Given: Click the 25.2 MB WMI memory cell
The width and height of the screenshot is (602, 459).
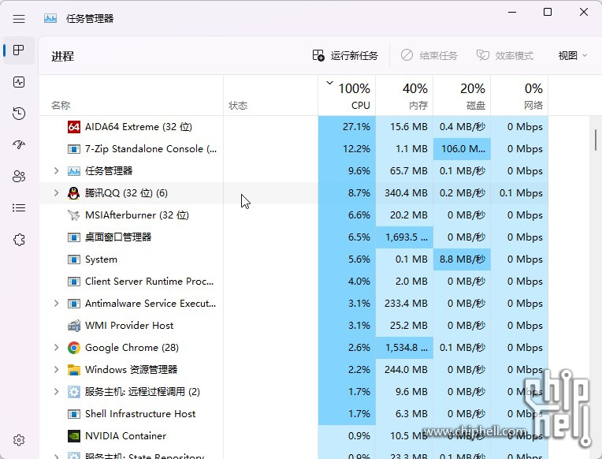Looking at the screenshot, I should point(404,326).
